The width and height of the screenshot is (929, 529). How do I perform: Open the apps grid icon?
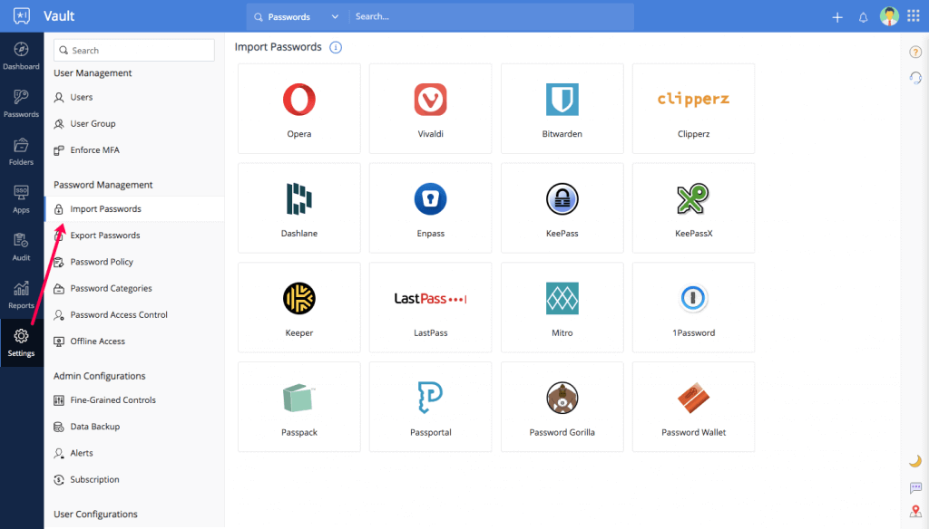click(914, 16)
